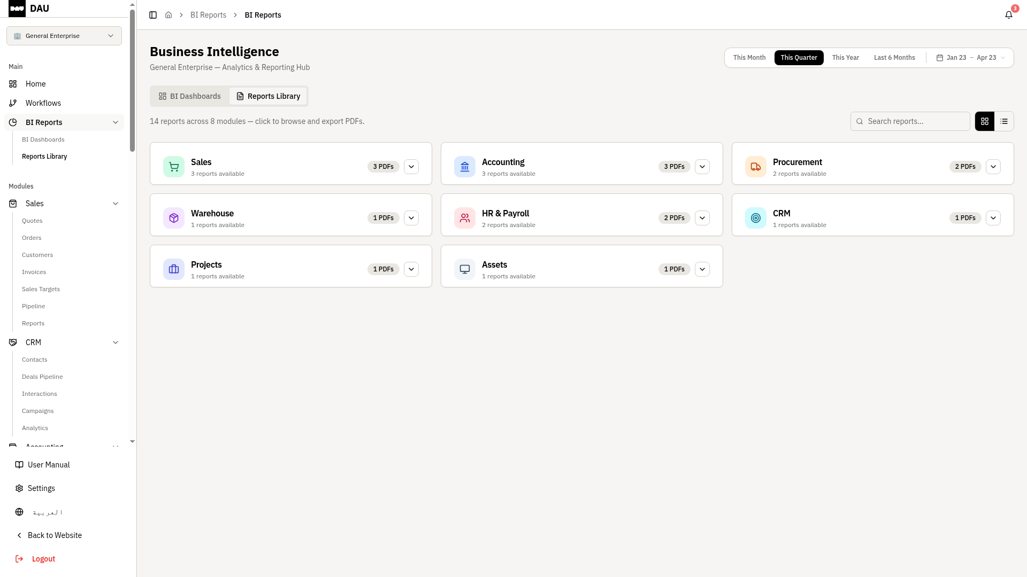
Task: Click the notifications bell icon
Action: coord(1008,15)
